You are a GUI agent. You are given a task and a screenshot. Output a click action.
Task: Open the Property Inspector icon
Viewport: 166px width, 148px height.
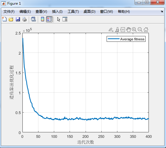65,19
